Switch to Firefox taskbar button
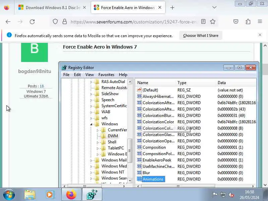 (x=71, y=194)
